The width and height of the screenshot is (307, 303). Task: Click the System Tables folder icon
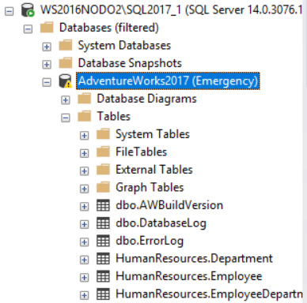click(103, 134)
